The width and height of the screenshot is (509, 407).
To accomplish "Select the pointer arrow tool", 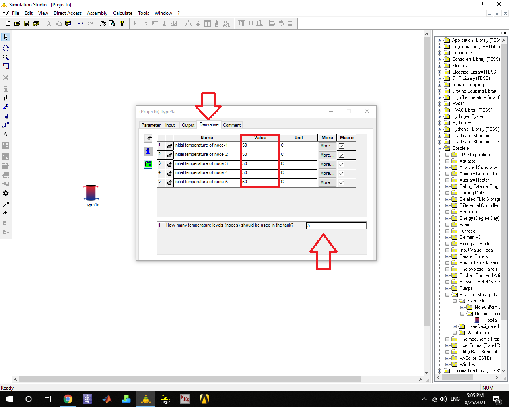I will pyautogui.click(x=6, y=37).
